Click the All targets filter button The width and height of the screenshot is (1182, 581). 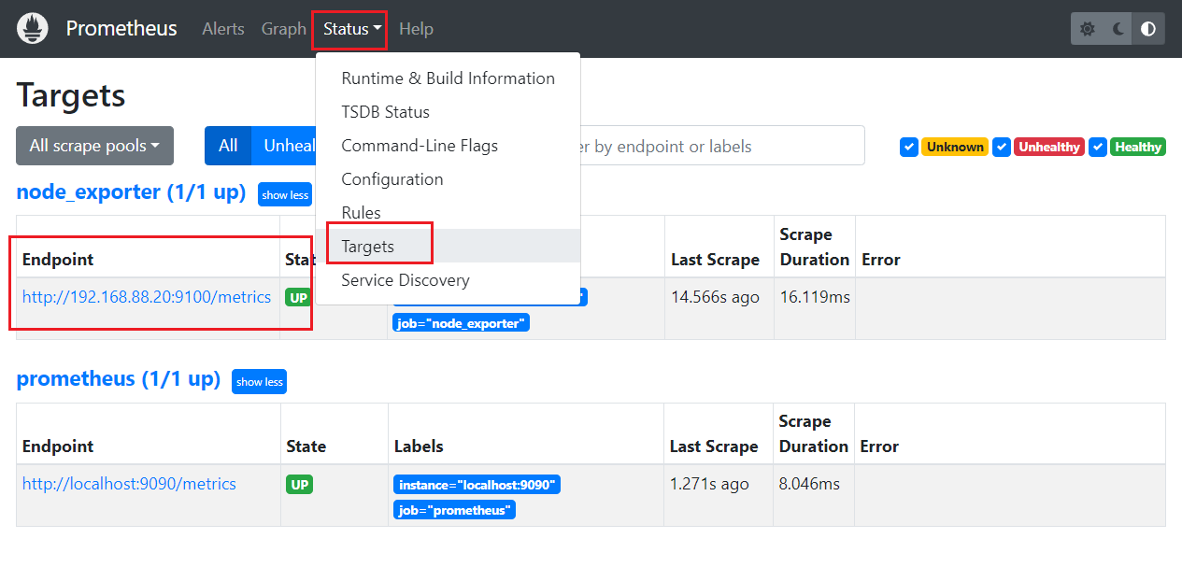point(228,146)
